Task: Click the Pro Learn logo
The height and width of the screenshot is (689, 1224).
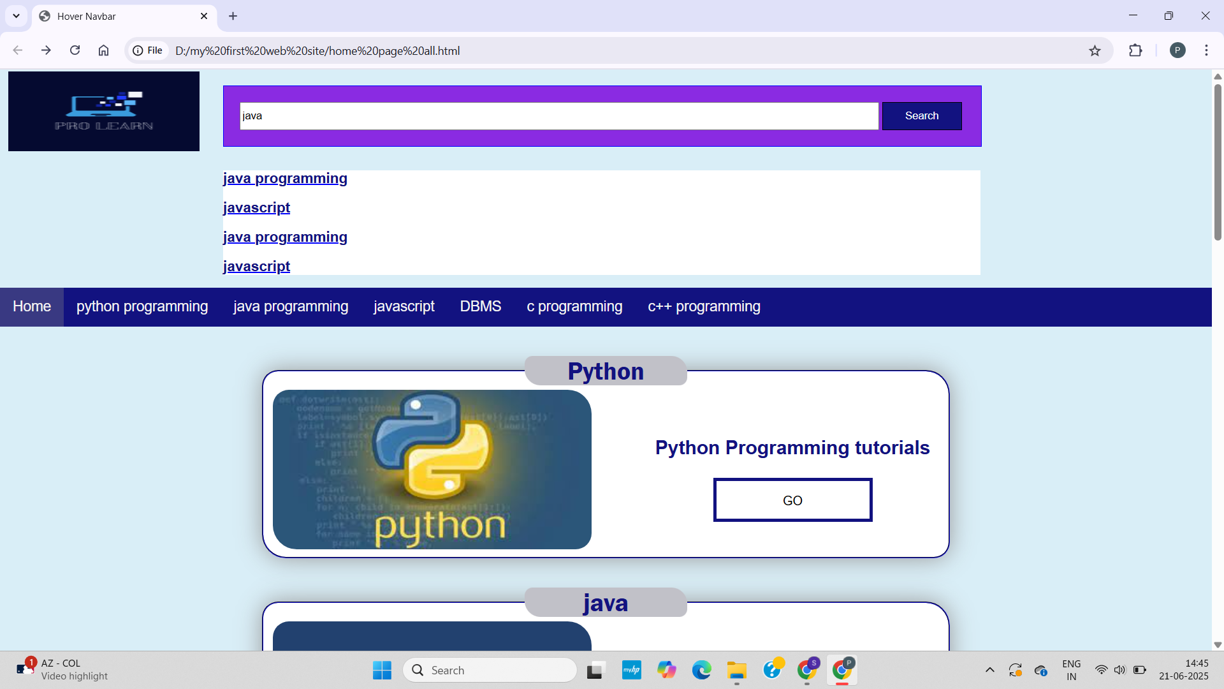Action: [x=104, y=111]
